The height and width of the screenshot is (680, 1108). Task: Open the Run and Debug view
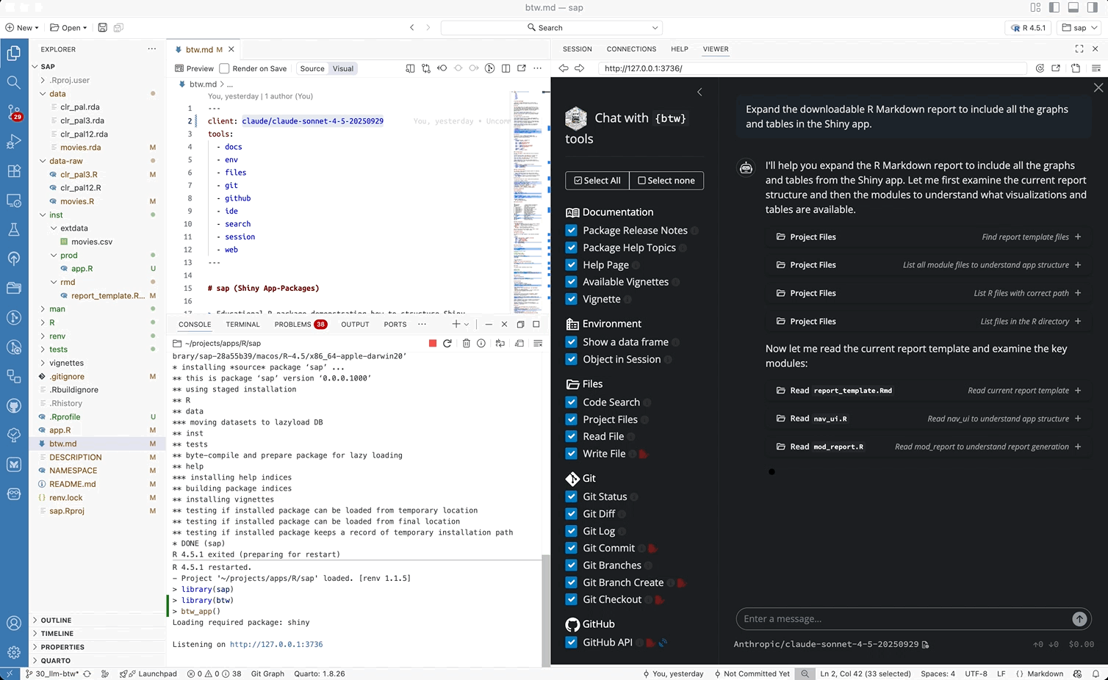[13, 142]
